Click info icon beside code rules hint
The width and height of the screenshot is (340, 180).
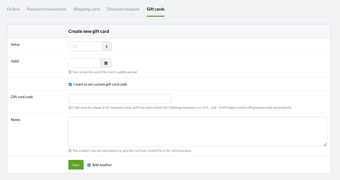click(70, 108)
